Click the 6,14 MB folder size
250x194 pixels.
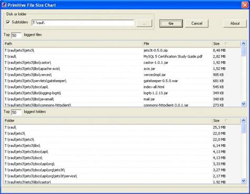219,145
